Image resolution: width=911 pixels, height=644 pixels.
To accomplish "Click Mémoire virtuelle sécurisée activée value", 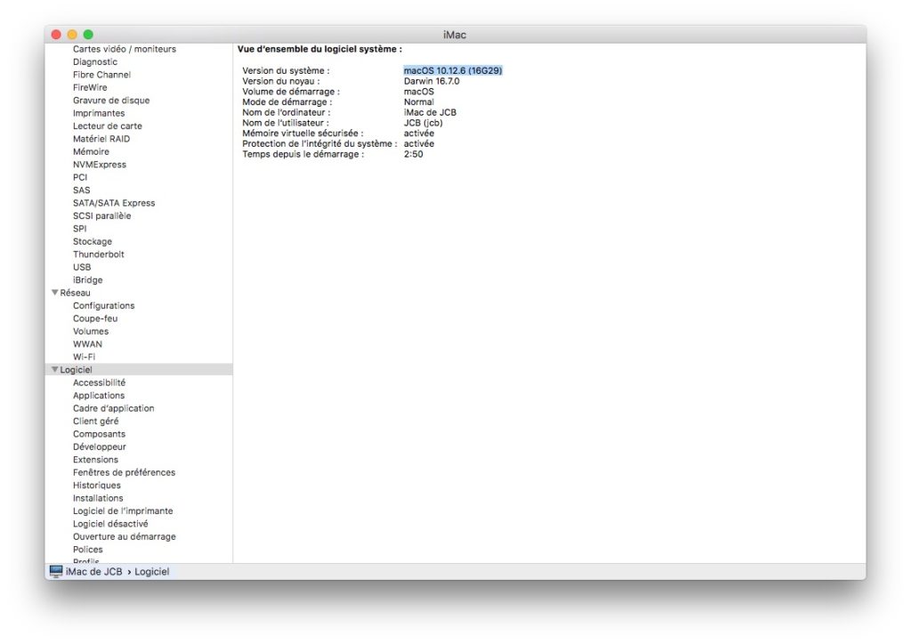I will tap(419, 133).
